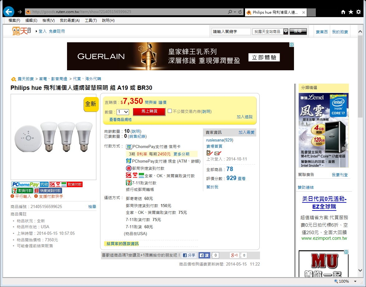Click the browser back arrow button

click(x=9, y=12)
